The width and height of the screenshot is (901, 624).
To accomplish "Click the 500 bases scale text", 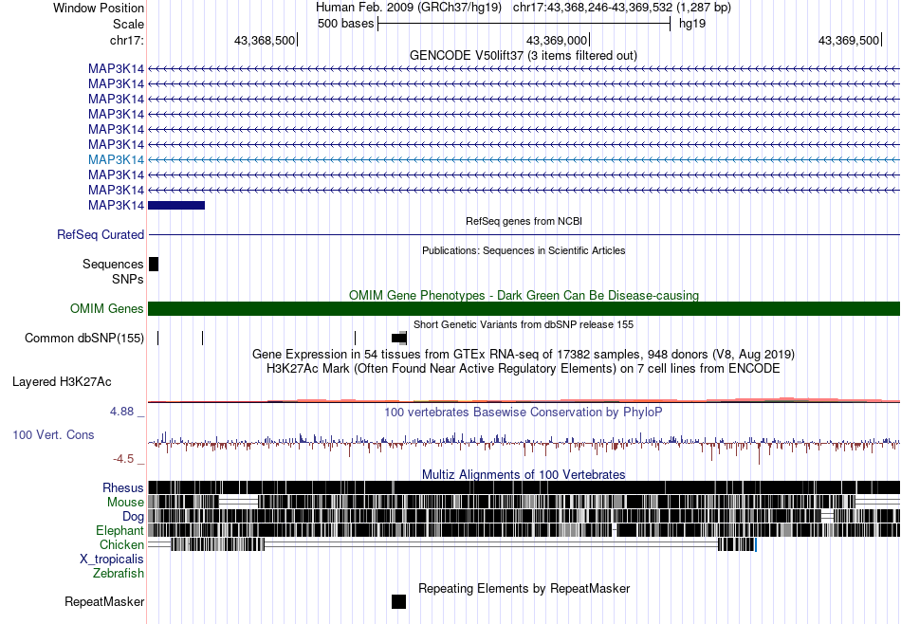I will (345, 24).
